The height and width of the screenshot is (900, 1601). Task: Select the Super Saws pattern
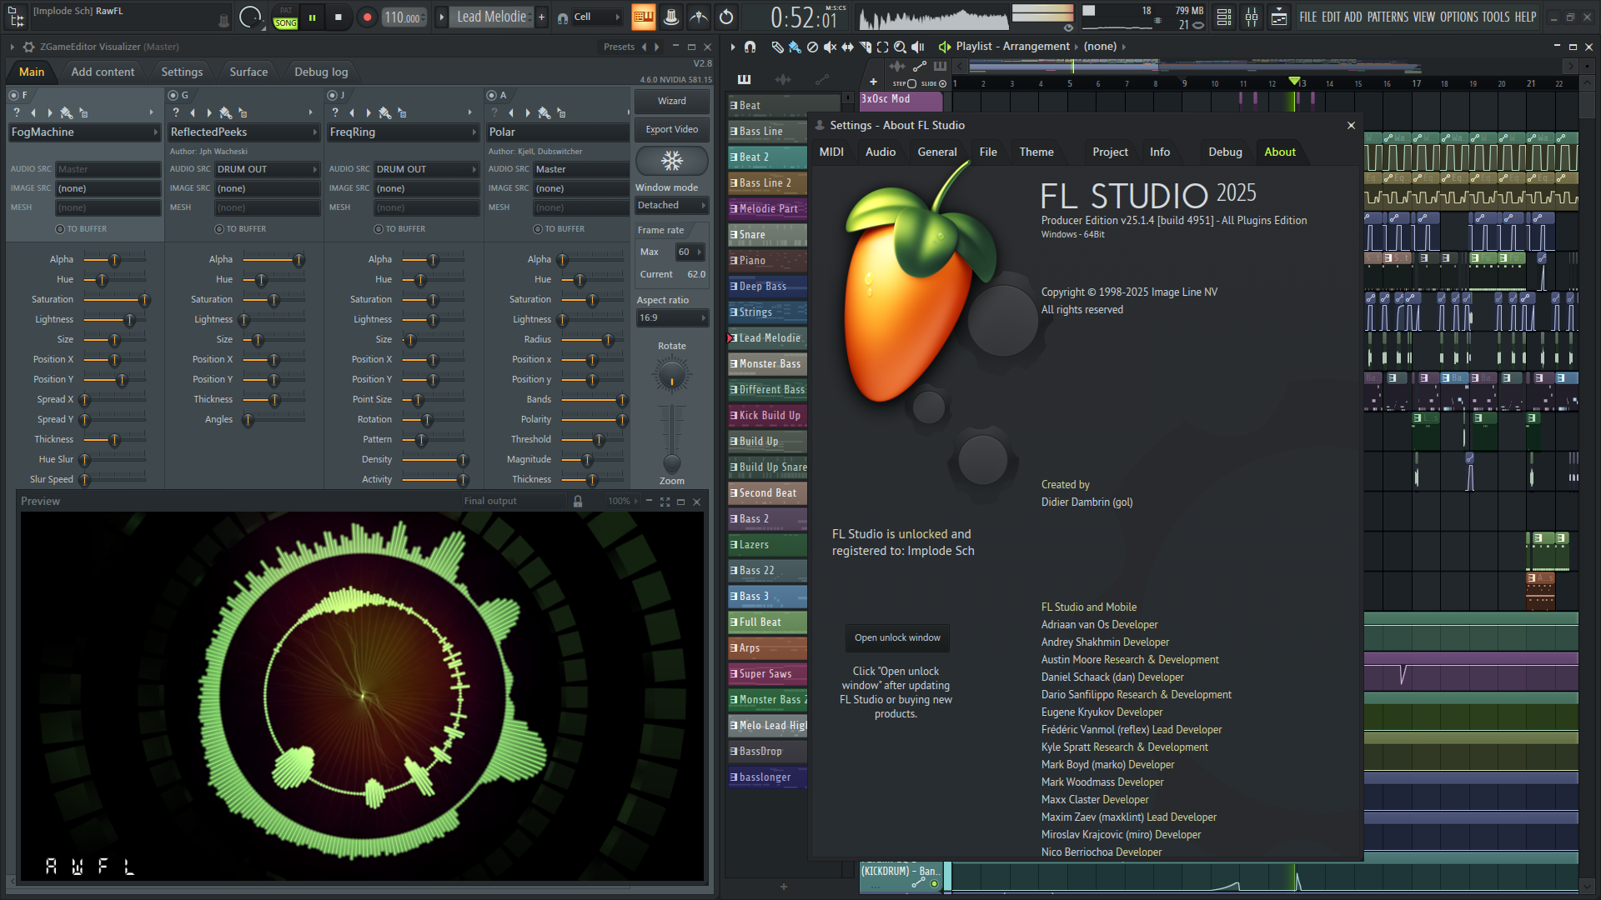tap(768, 673)
